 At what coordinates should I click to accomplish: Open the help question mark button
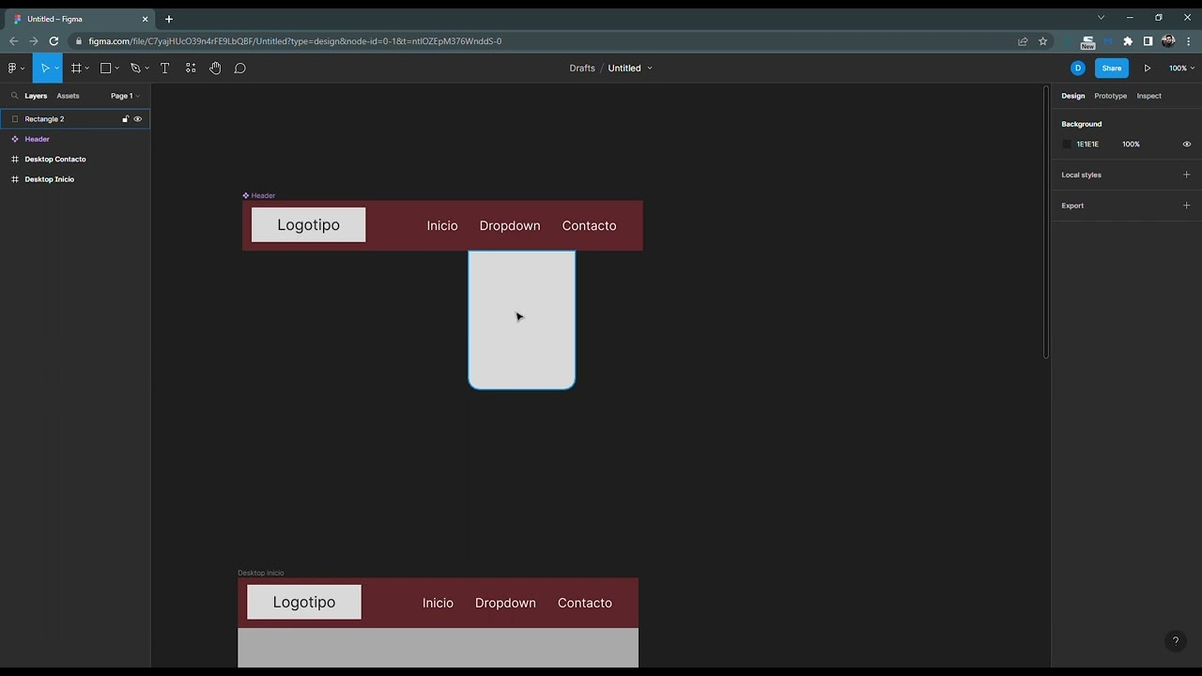tap(1175, 642)
